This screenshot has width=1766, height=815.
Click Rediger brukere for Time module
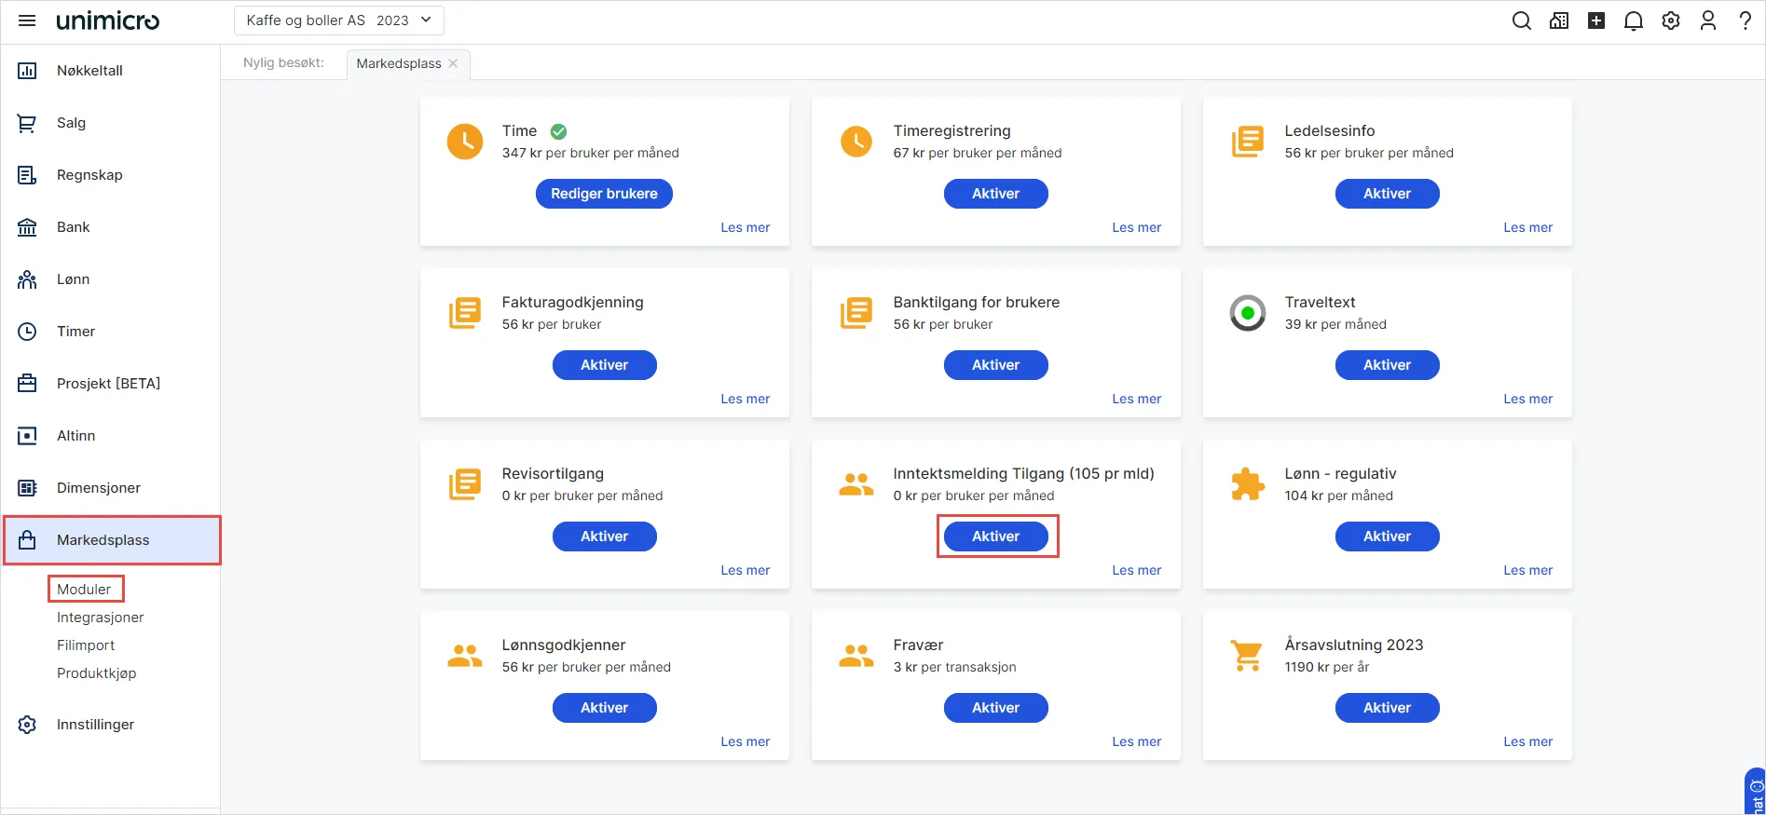click(x=604, y=194)
